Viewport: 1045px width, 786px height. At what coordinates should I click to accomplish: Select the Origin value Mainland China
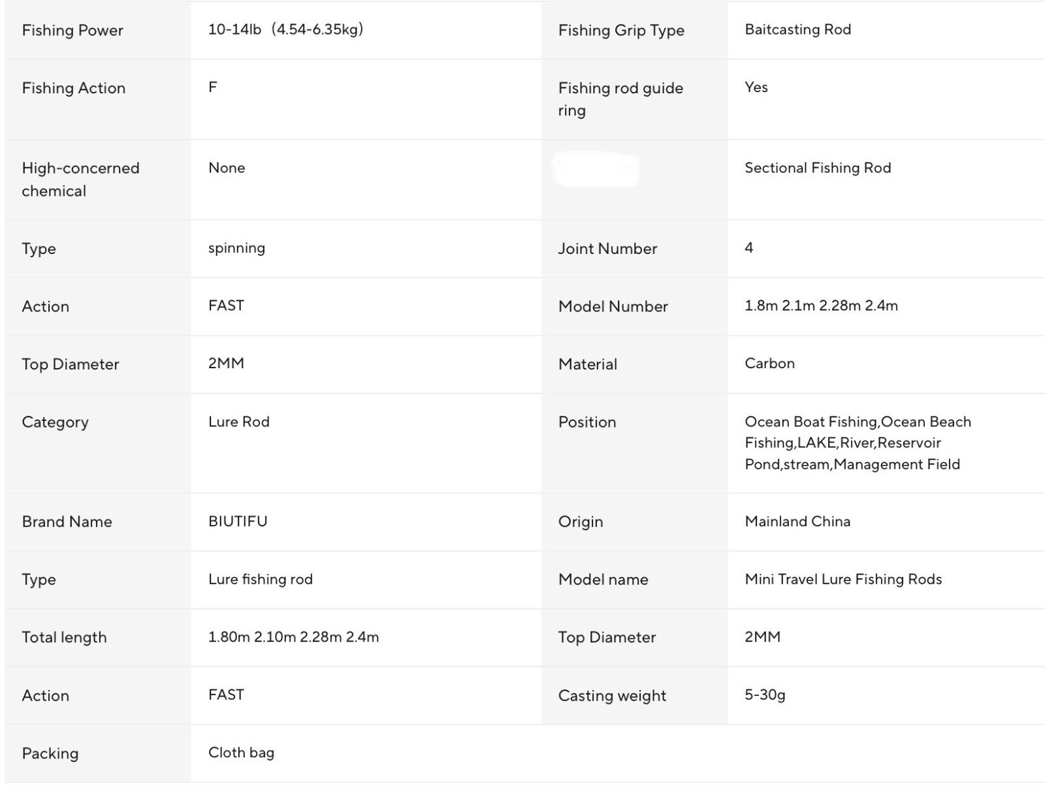pos(797,521)
